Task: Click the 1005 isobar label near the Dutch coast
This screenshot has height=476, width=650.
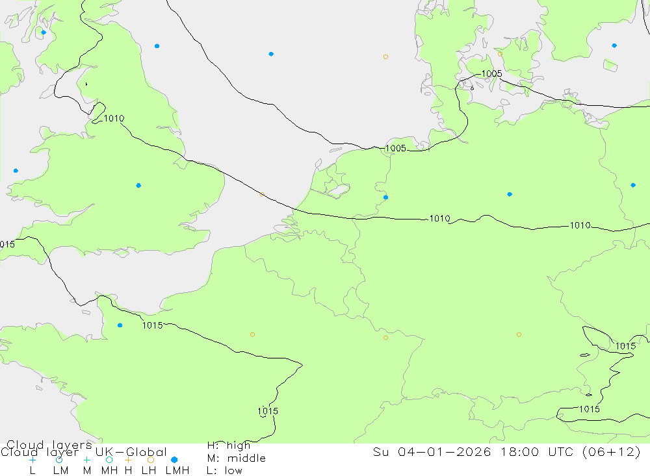Action: (396, 148)
